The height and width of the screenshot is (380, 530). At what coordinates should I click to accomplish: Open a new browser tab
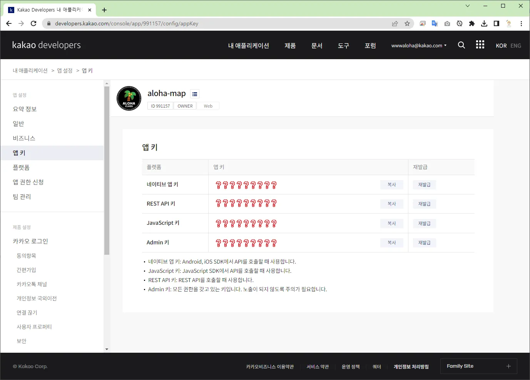pyautogui.click(x=104, y=10)
